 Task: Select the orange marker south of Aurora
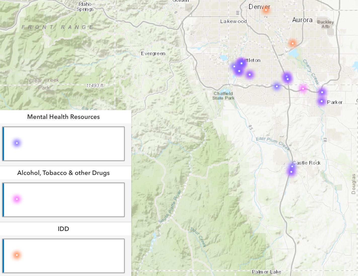point(292,43)
